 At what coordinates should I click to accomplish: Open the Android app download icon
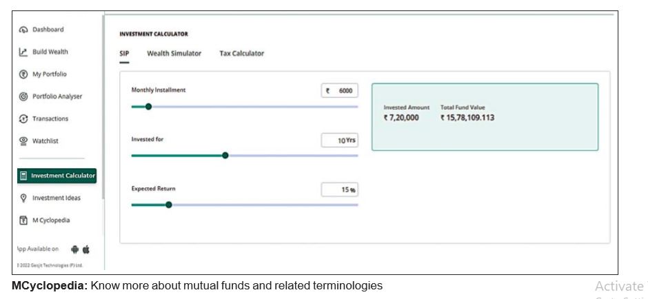click(75, 249)
